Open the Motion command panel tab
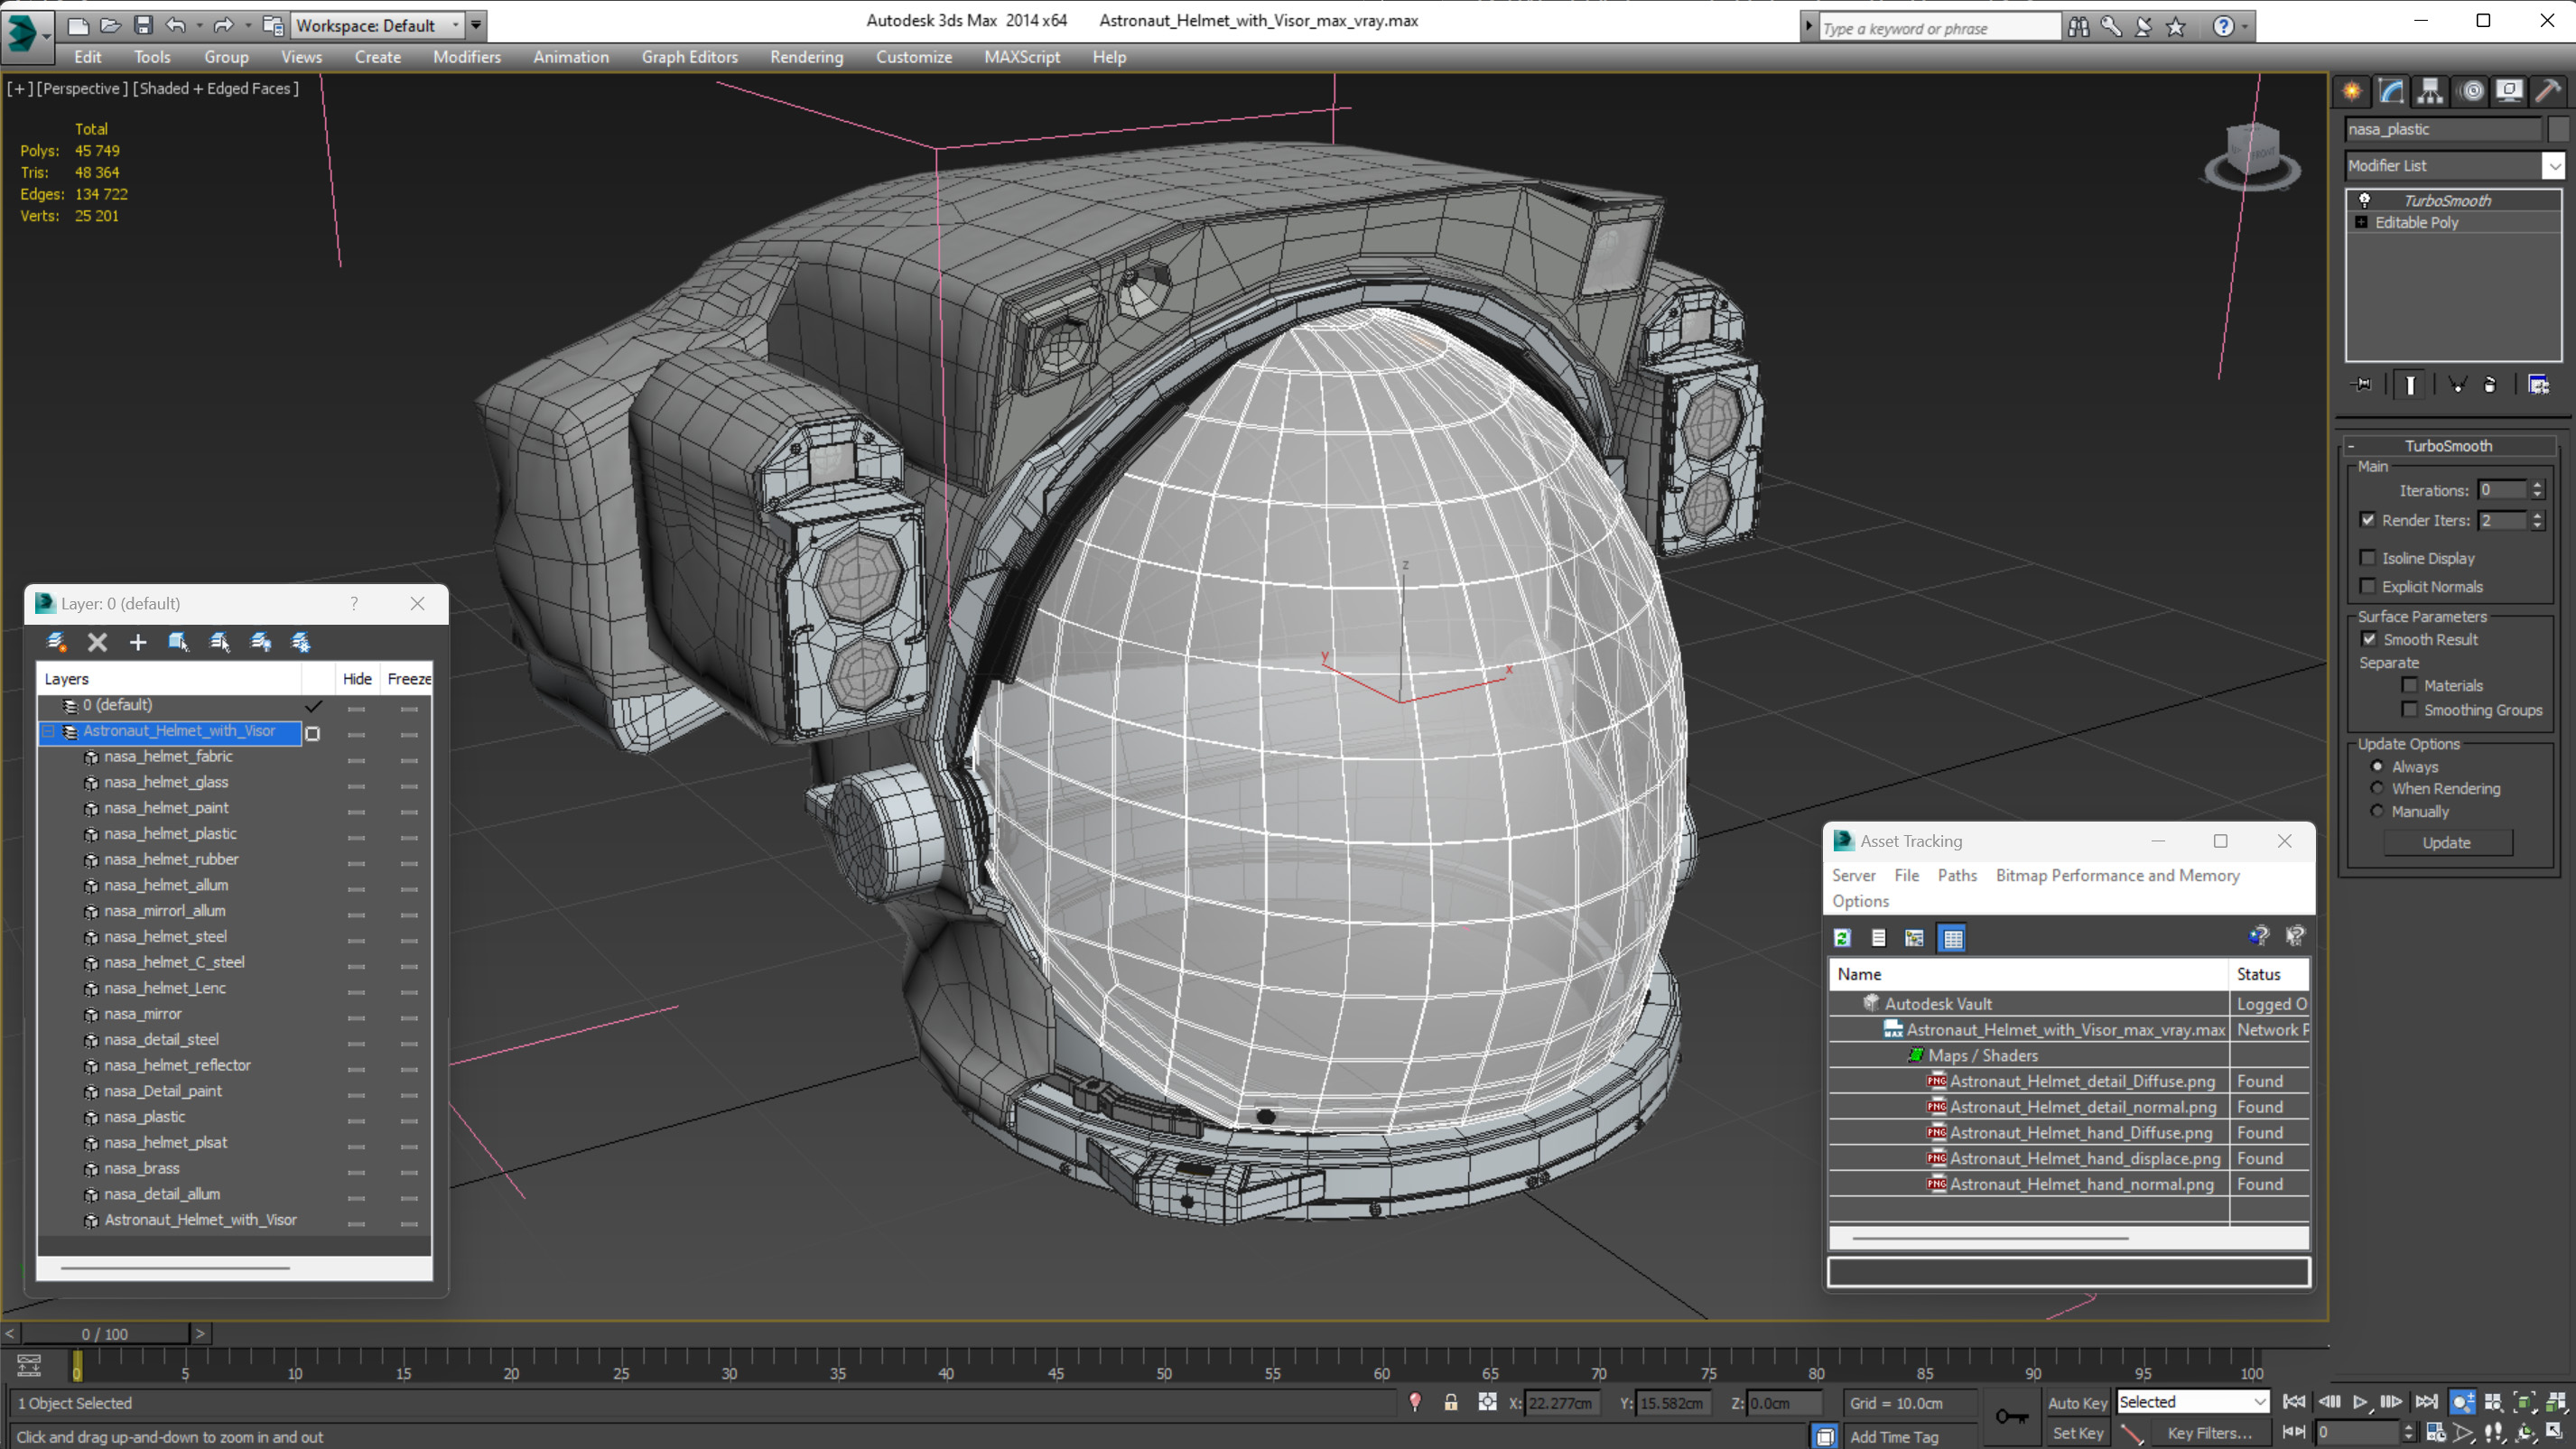This screenshot has width=2576, height=1449. tap(2472, 91)
